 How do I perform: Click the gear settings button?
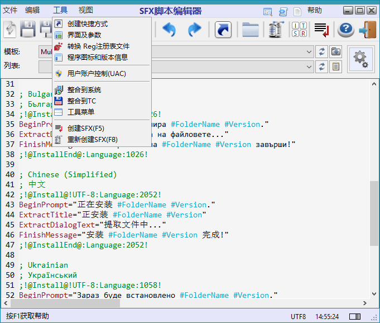[x=361, y=59]
